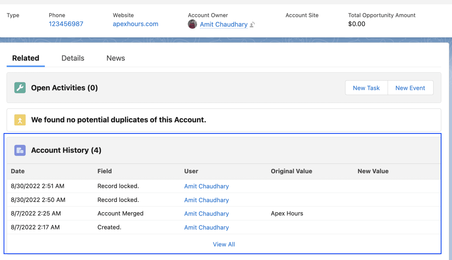Screen dimensions: 452x260
Task: Open user link in Created row
Action: [x=206, y=227]
